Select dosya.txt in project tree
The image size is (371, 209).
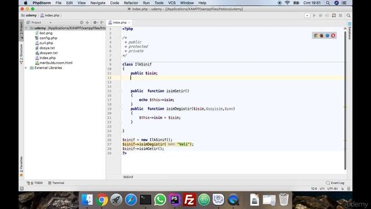47,48
